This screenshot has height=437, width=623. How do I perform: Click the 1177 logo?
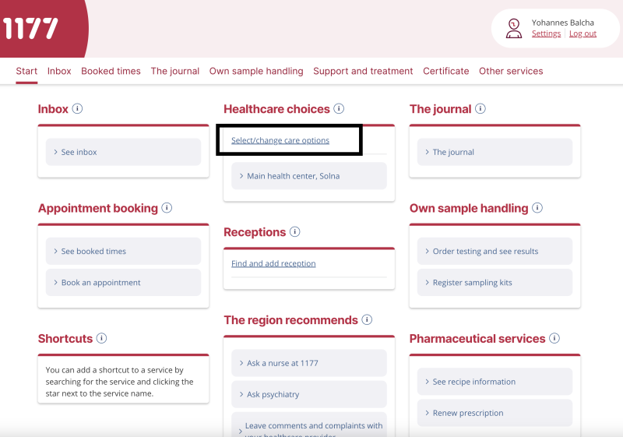click(x=31, y=29)
